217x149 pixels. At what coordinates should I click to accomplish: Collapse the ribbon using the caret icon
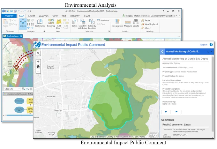(179, 16)
